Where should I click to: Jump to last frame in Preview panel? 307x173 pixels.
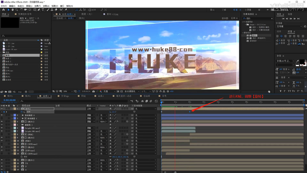point(298,18)
